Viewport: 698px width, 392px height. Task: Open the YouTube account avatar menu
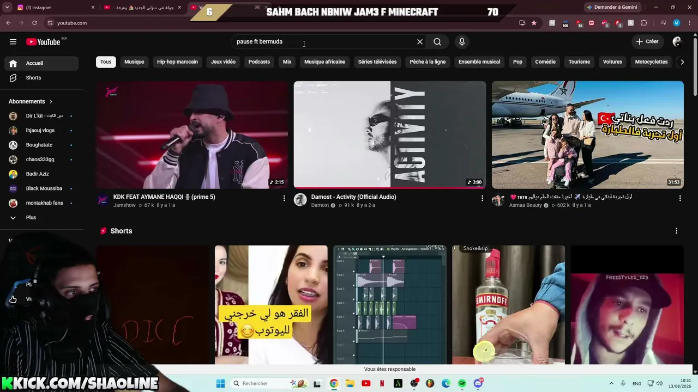(677, 41)
